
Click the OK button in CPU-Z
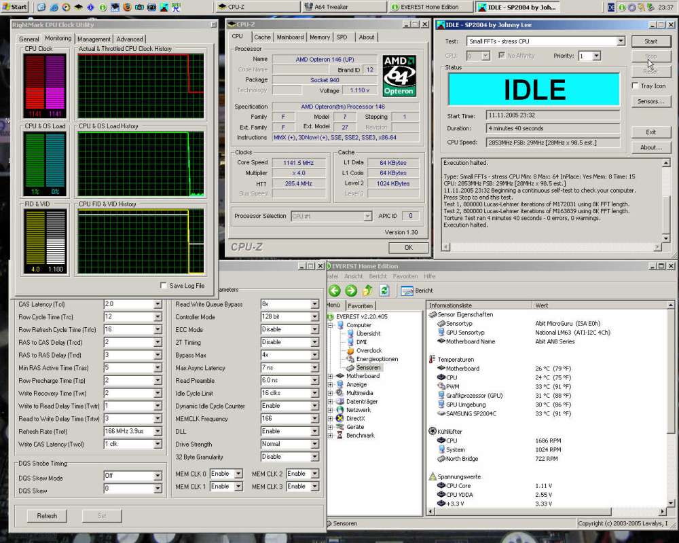click(408, 248)
